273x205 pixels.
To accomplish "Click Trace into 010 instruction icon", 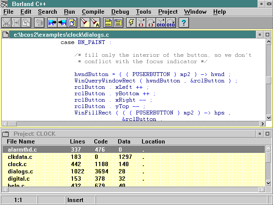I will 161,23.
